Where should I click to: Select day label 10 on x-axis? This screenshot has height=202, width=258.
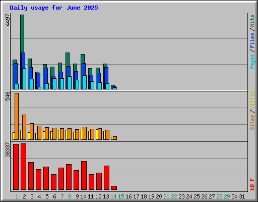83,196
